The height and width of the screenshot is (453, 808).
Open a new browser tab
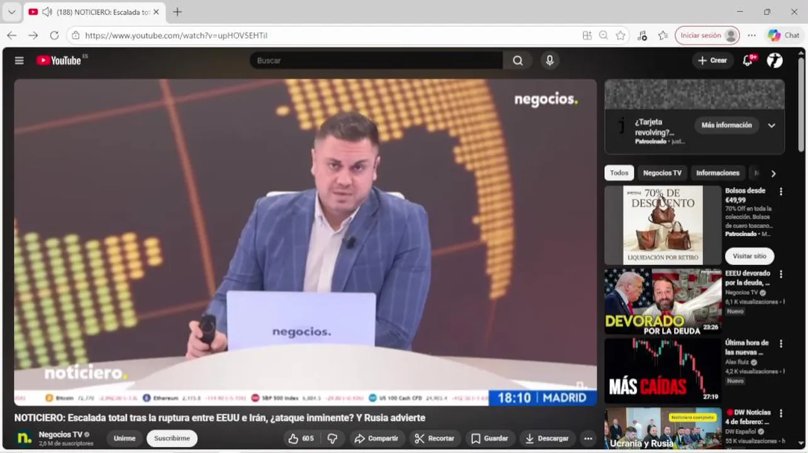(x=177, y=12)
